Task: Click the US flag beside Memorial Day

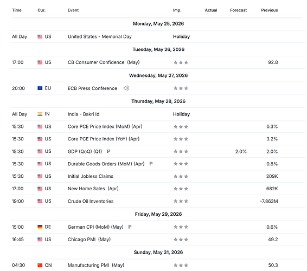Action: tap(40, 37)
